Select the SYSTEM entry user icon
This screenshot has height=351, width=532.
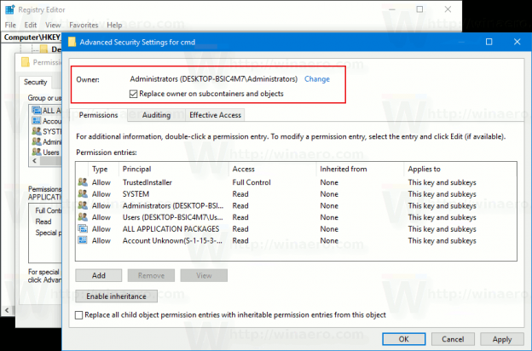tap(83, 193)
